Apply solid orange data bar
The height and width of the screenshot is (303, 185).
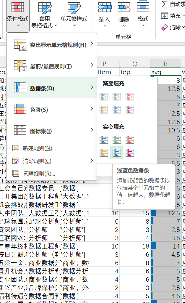coord(104,153)
